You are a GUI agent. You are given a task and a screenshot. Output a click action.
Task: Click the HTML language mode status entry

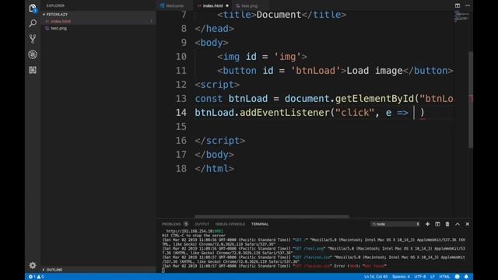[x=444, y=277]
